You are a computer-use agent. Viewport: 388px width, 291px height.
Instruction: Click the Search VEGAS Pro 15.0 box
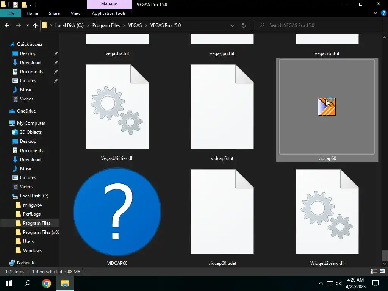[x=319, y=25]
